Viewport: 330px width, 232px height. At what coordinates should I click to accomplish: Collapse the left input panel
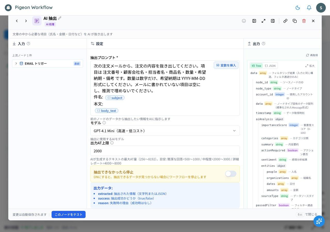click(254, 21)
